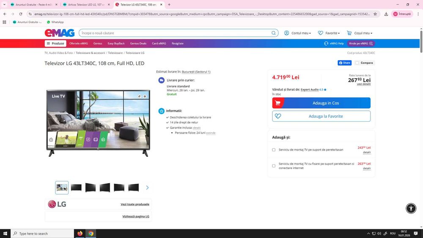
Task: Open a new browser tab
Action: [x=169, y=5]
